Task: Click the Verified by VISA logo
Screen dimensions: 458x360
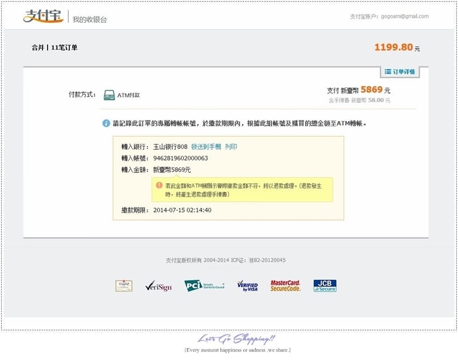Action: [x=247, y=286]
